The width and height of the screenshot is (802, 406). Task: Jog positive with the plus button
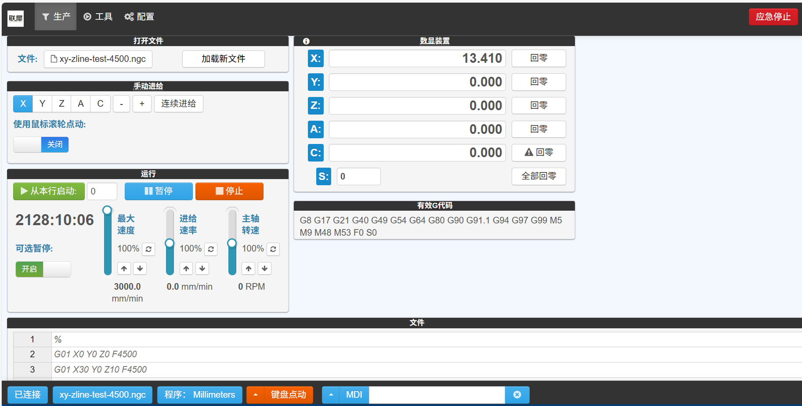coord(142,104)
